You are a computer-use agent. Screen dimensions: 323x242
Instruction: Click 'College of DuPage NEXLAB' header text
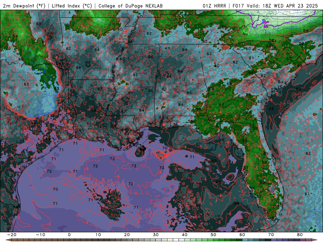(x=130, y=6)
